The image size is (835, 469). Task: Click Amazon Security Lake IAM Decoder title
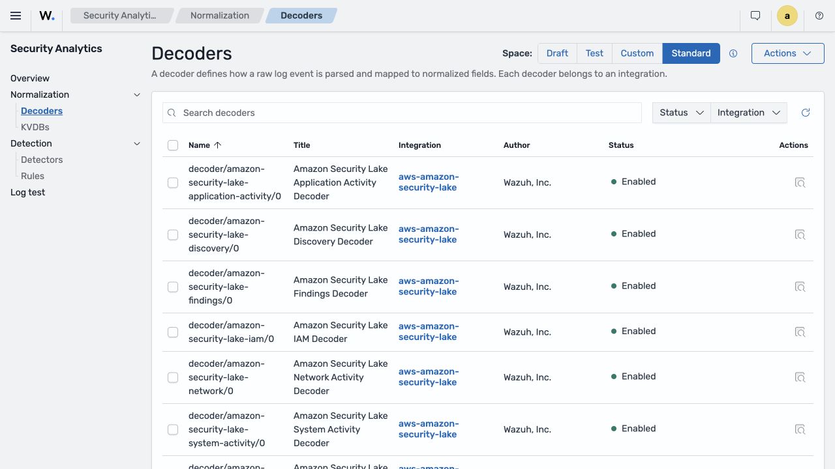tap(341, 332)
